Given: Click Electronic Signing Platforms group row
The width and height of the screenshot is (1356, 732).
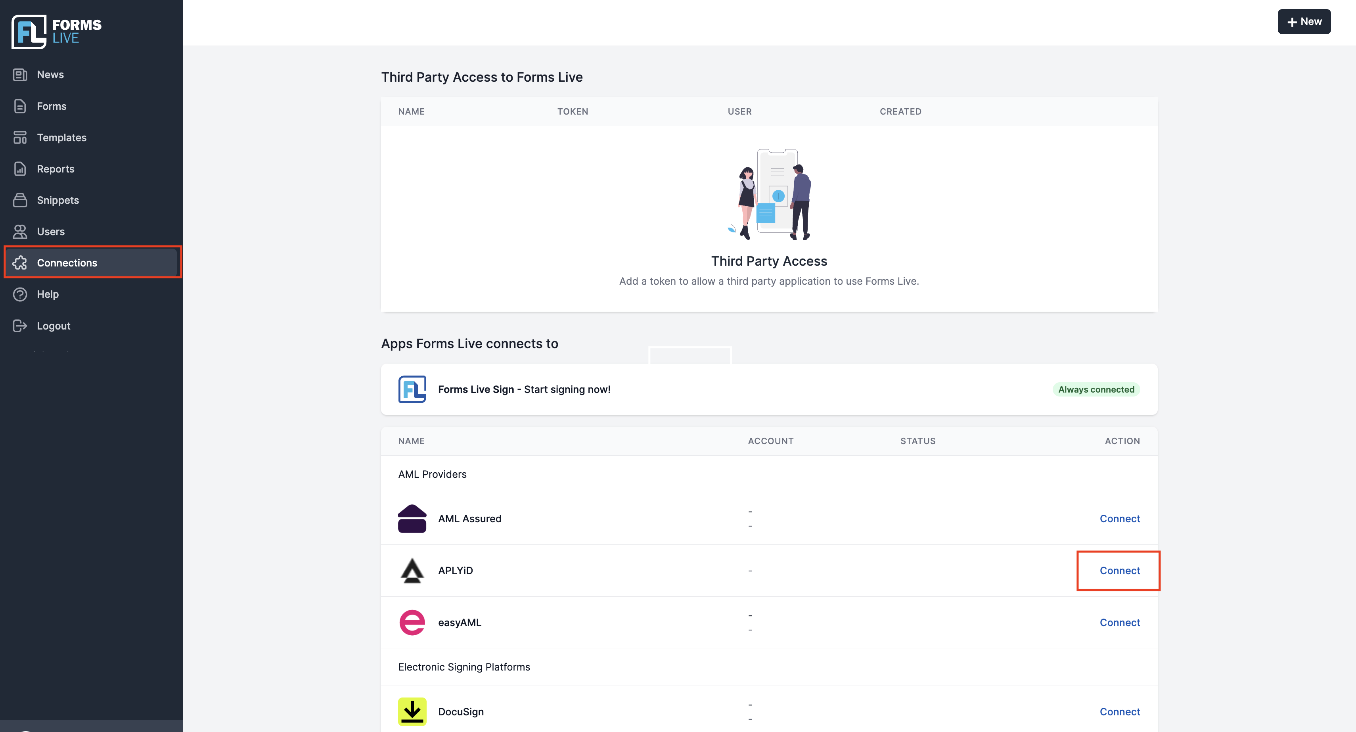Looking at the screenshot, I should 769,667.
